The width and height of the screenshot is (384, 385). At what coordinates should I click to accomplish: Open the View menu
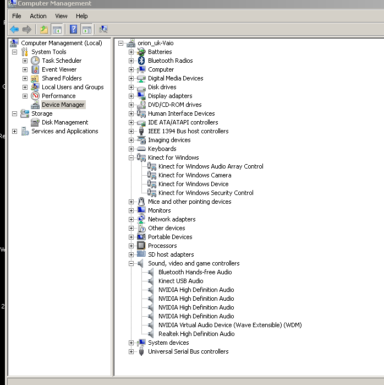click(x=61, y=16)
